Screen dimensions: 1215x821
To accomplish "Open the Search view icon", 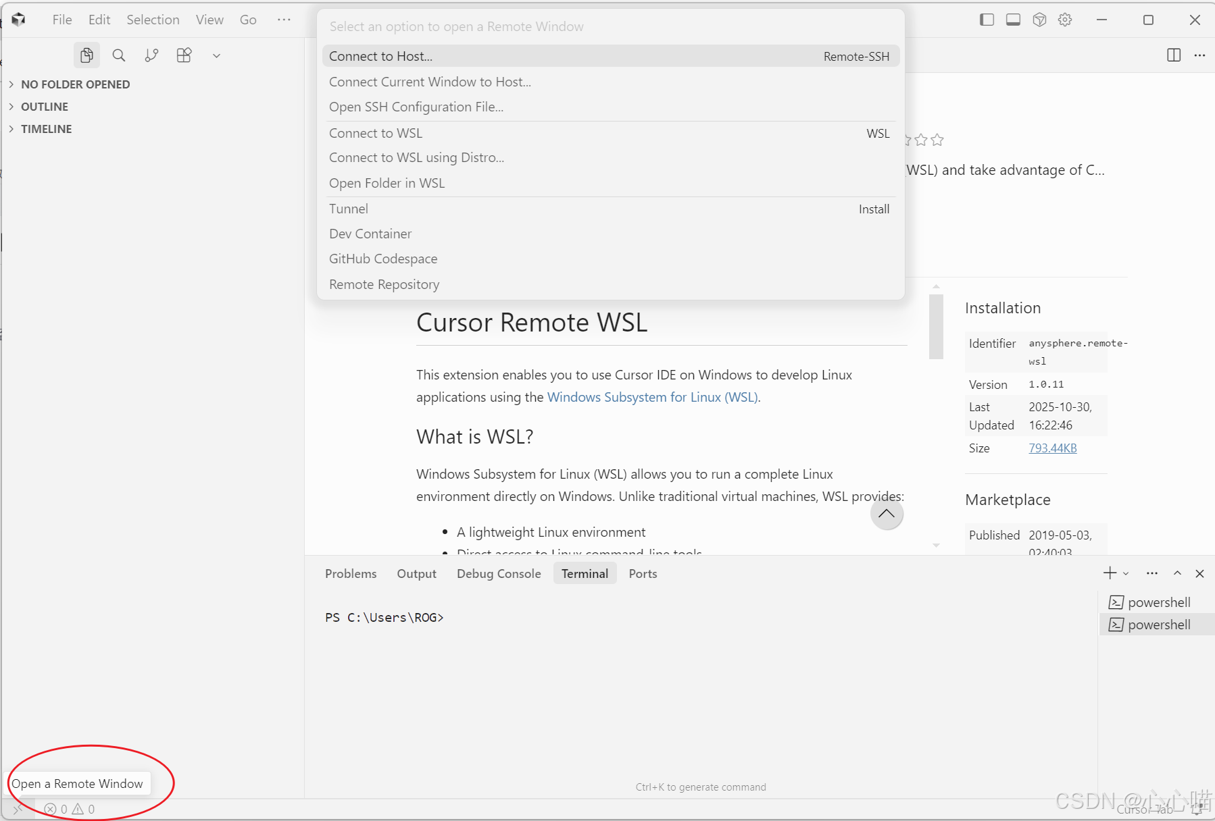I will 119,55.
